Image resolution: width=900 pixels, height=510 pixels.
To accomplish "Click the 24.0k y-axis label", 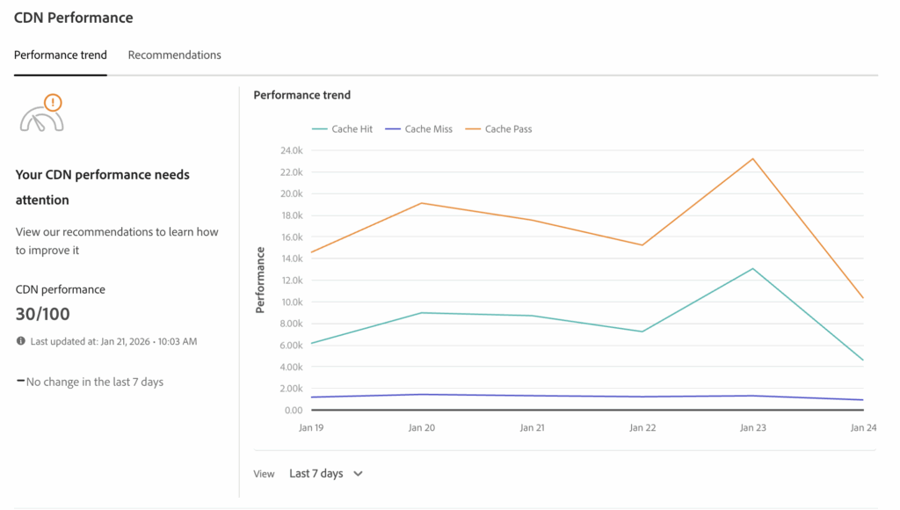I will click(291, 150).
